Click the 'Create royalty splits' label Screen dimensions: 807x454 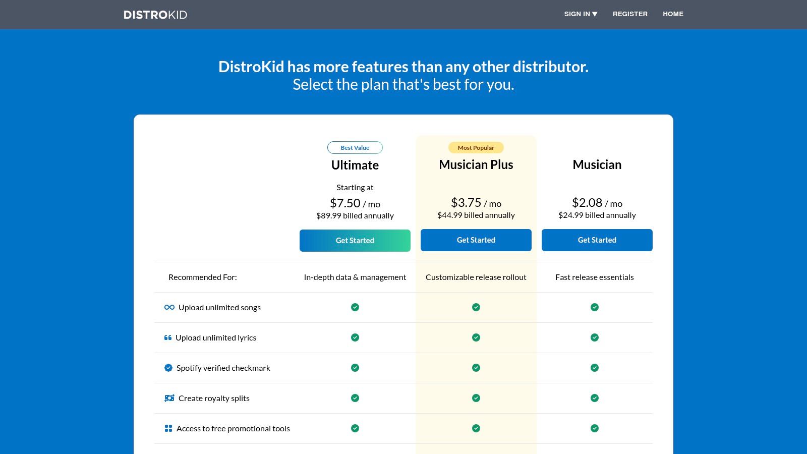[214, 399]
